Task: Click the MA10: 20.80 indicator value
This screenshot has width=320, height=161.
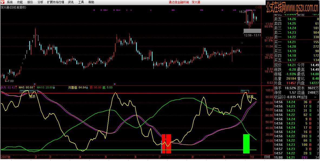Action: [x=44, y=88]
